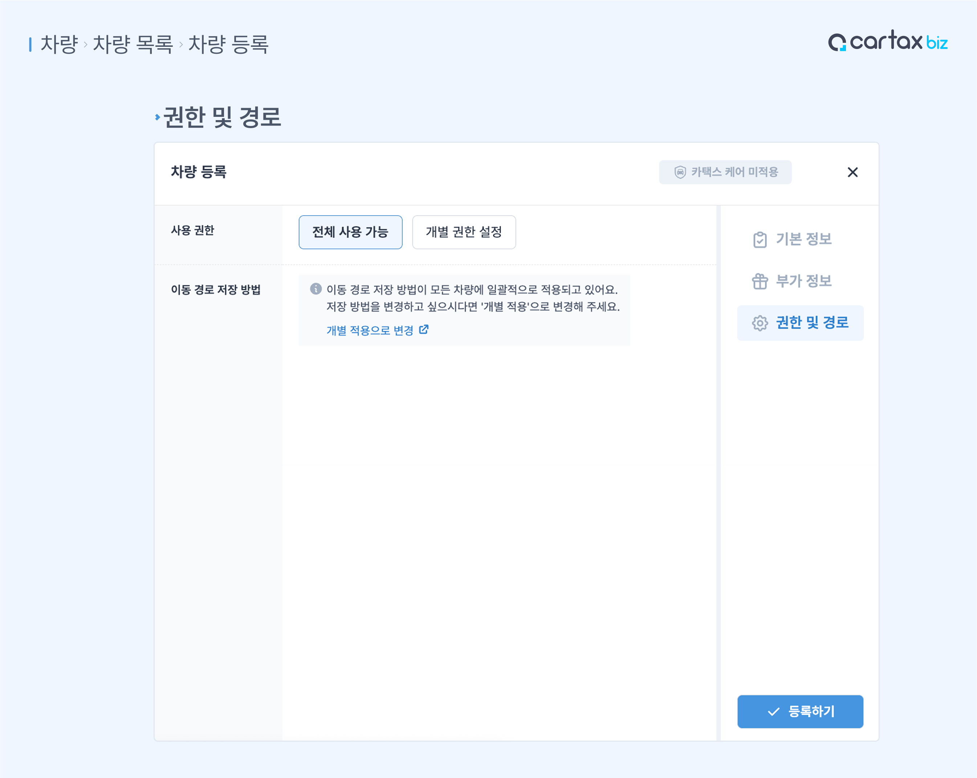Screen dimensions: 977x778
Task: Navigate to 차량 breadcrumb
Action: click(59, 44)
